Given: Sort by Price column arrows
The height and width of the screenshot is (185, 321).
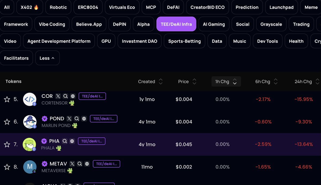Looking at the screenshot, I should point(194,82).
